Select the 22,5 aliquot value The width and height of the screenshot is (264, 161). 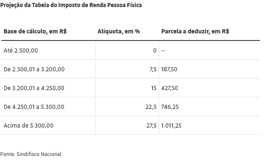click(x=151, y=107)
